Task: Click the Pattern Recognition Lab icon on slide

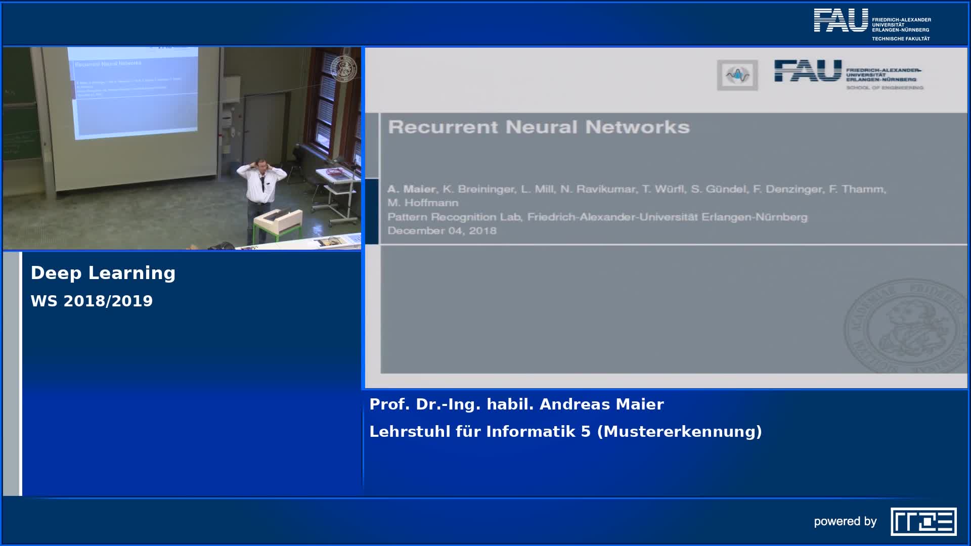Action: 737,75
